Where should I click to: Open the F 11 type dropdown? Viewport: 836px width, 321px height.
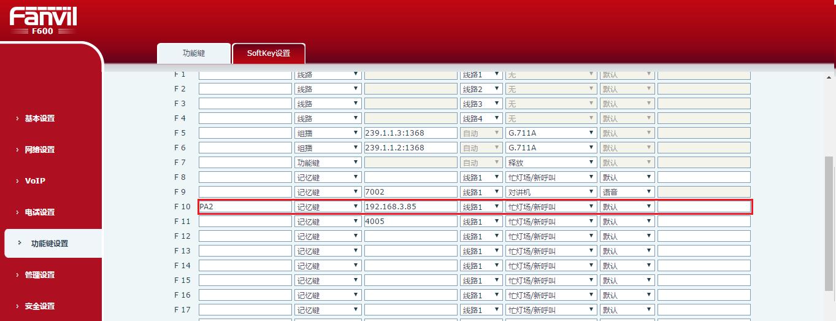tap(328, 222)
